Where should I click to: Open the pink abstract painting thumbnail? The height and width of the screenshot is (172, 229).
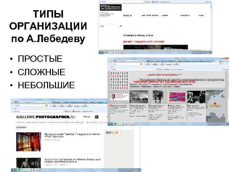(177, 97)
